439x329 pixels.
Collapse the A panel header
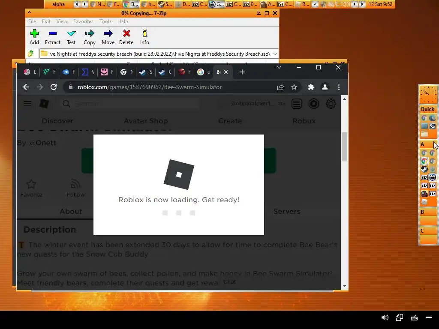tap(428, 144)
